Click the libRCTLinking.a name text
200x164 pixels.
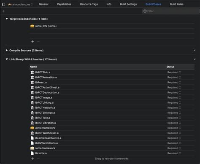[44, 102]
